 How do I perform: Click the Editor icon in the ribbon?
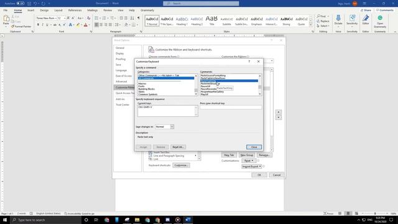(366, 18)
